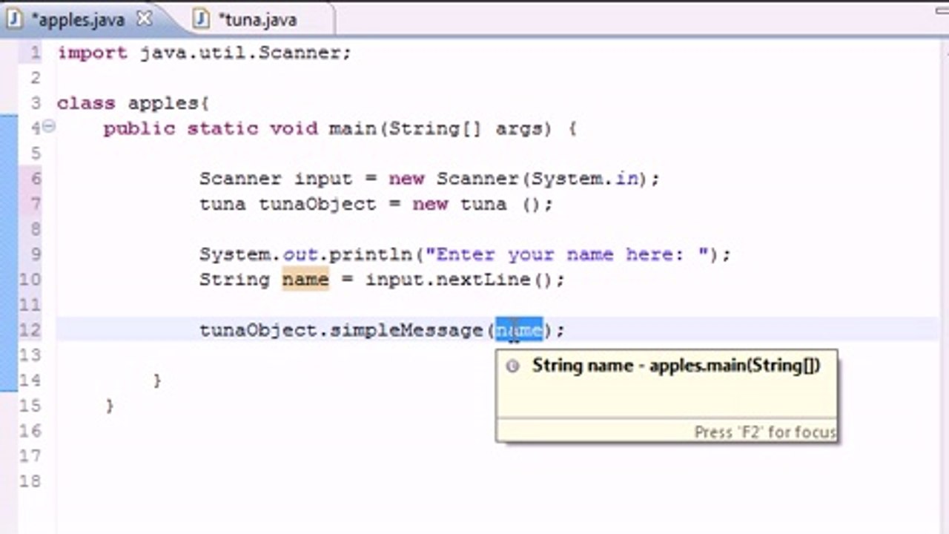Image resolution: width=949 pixels, height=534 pixels.
Task: Click closing brace on line 14
Action: (157, 380)
